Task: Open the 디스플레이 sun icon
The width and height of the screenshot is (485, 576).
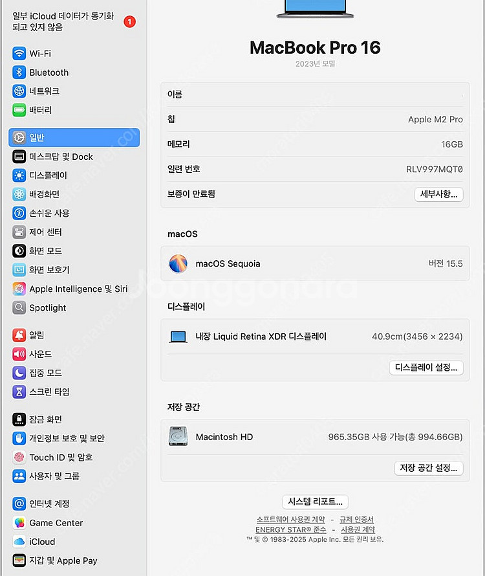Action: click(x=19, y=175)
